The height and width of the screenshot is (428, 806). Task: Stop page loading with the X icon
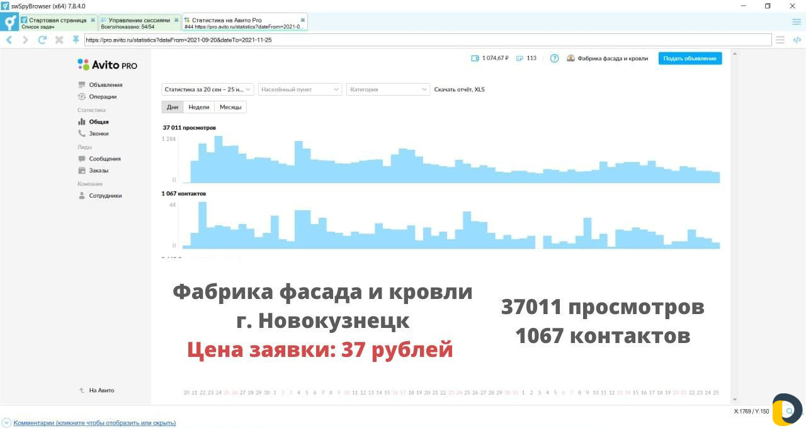pos(59,40)
